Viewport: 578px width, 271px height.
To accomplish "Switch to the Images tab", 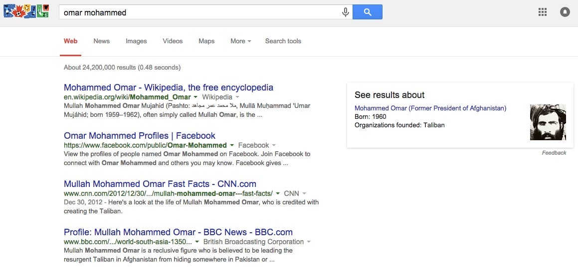I will 136,41.
